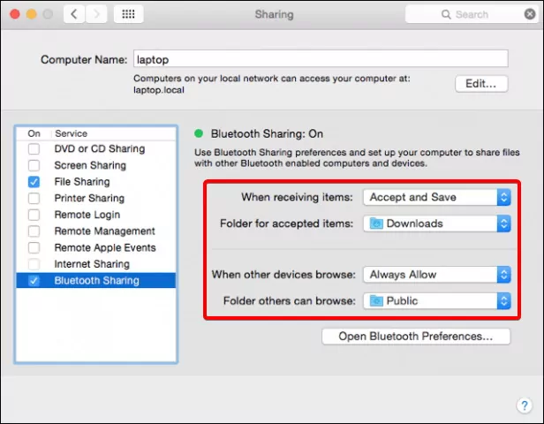Image resolution: width=544 pixels, height=424 pixels.
Task: Select the Bluetooth Sharing service row
Action: pos(96,280)
